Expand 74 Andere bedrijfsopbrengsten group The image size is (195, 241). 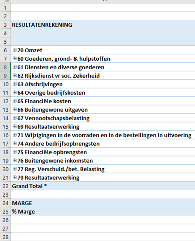point(14,143)
